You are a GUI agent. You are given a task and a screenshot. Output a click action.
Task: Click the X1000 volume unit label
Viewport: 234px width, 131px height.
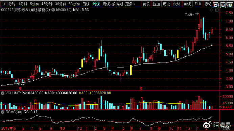tap(225, 107)
